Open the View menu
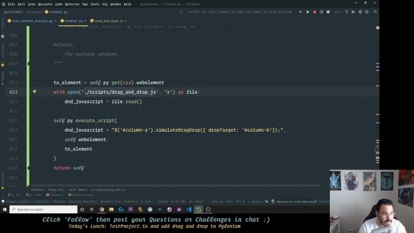Image resolution: width=414 pixels, height=233 pixels. tap(32, 5)
